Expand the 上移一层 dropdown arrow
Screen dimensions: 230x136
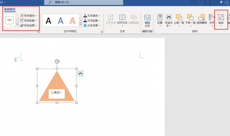[x=179, y=26]
